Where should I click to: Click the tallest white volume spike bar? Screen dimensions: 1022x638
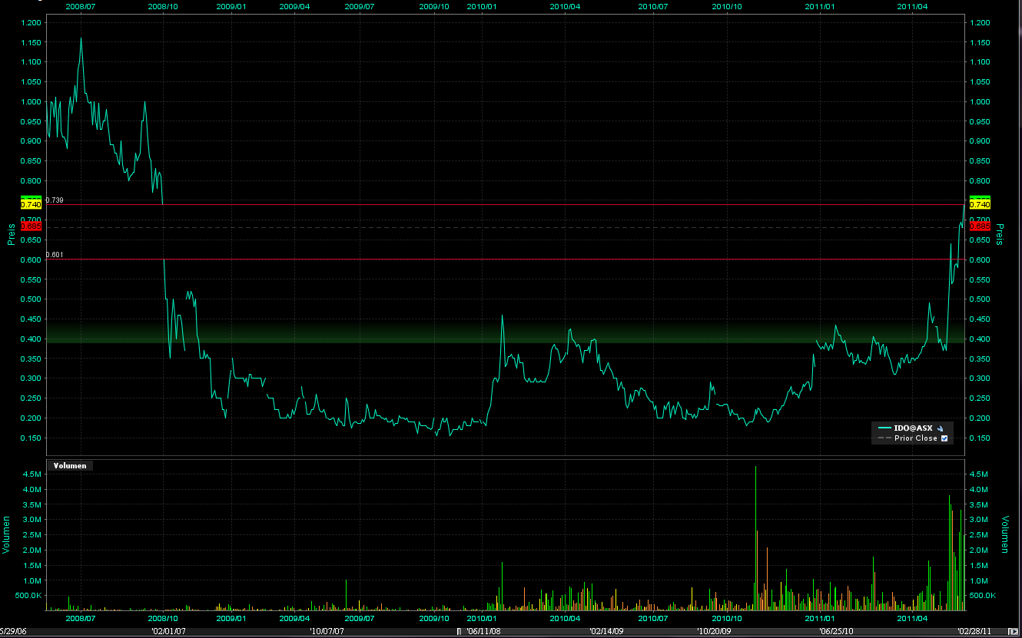(755, 537)
